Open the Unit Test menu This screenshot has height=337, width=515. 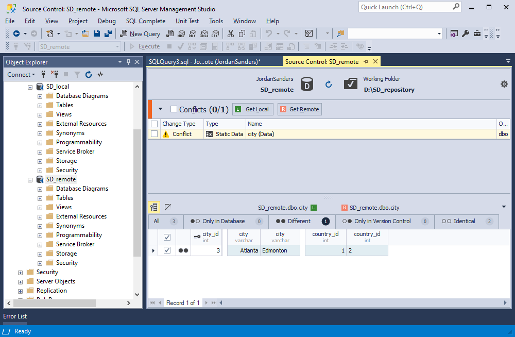[x=187, y=21]
